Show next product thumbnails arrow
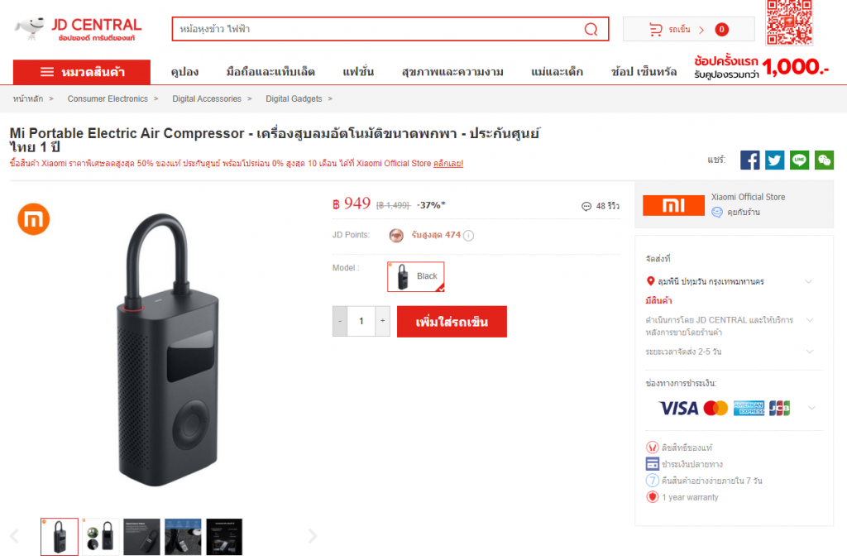The width and height of the screenshot is (847, 560). (312, 536)
